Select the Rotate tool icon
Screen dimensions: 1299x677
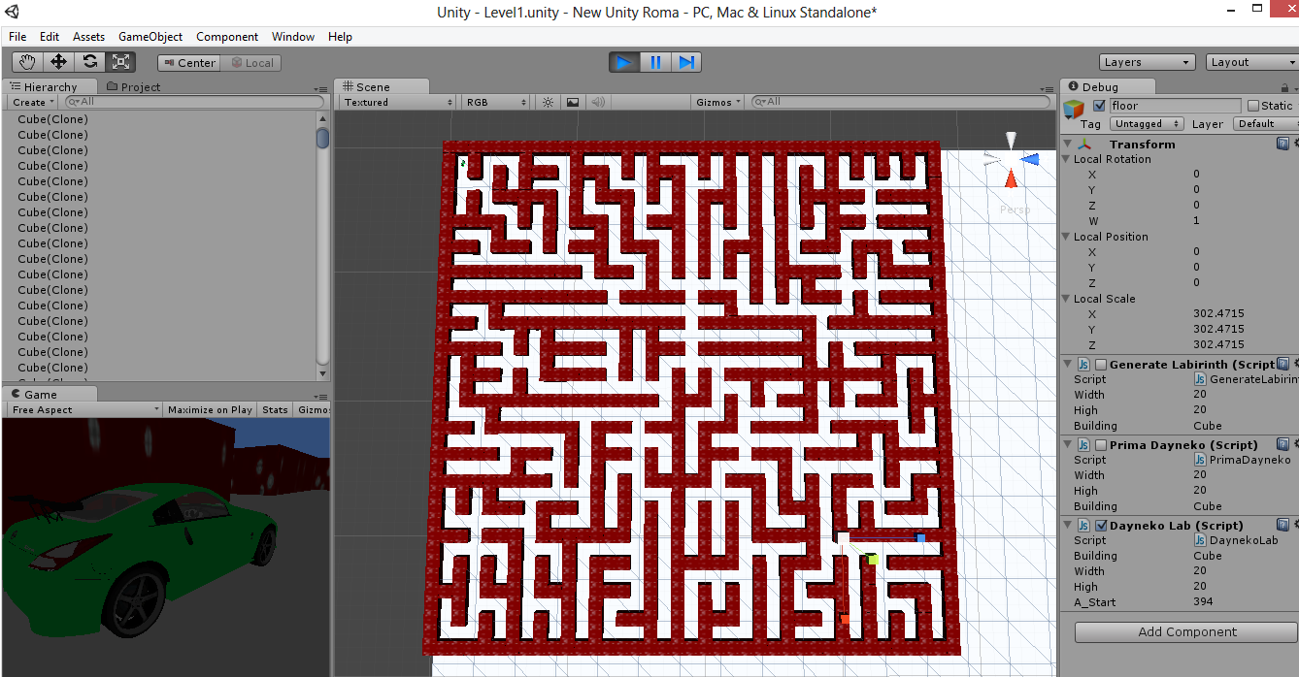[89, 62]
